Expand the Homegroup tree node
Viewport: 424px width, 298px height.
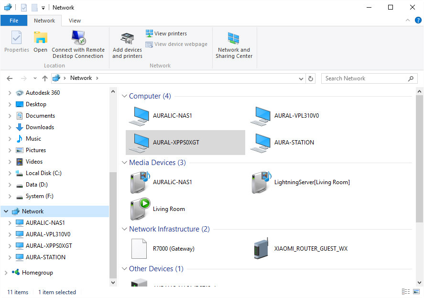pyautogui.click(x=6, y=273)
